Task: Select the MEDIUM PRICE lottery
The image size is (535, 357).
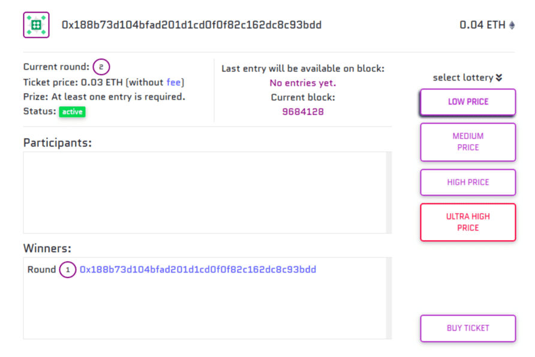Action: (x=468, y=142)
